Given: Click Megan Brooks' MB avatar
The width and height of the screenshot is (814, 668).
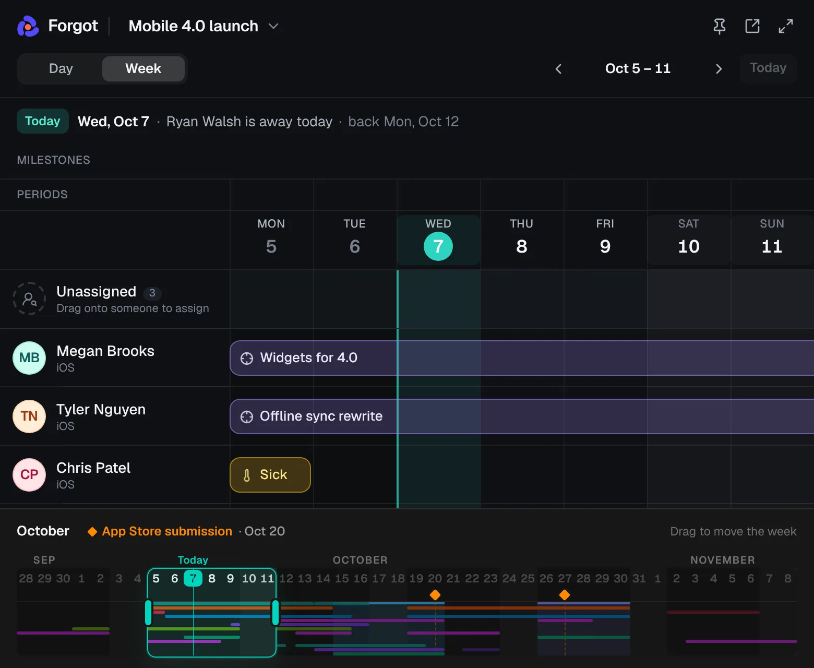Looking at the screenshot, I should [x=29, y=357].
